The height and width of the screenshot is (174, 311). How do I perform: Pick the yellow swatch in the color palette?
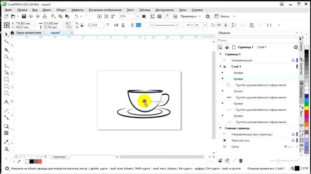pos(307,108)
